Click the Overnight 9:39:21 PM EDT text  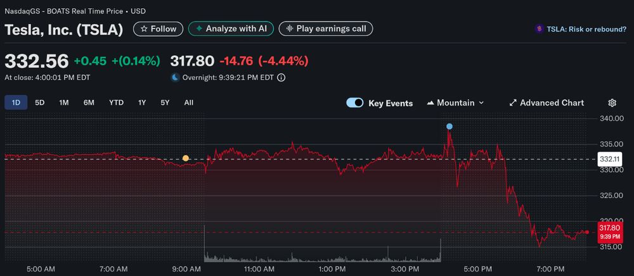[228, 77]
